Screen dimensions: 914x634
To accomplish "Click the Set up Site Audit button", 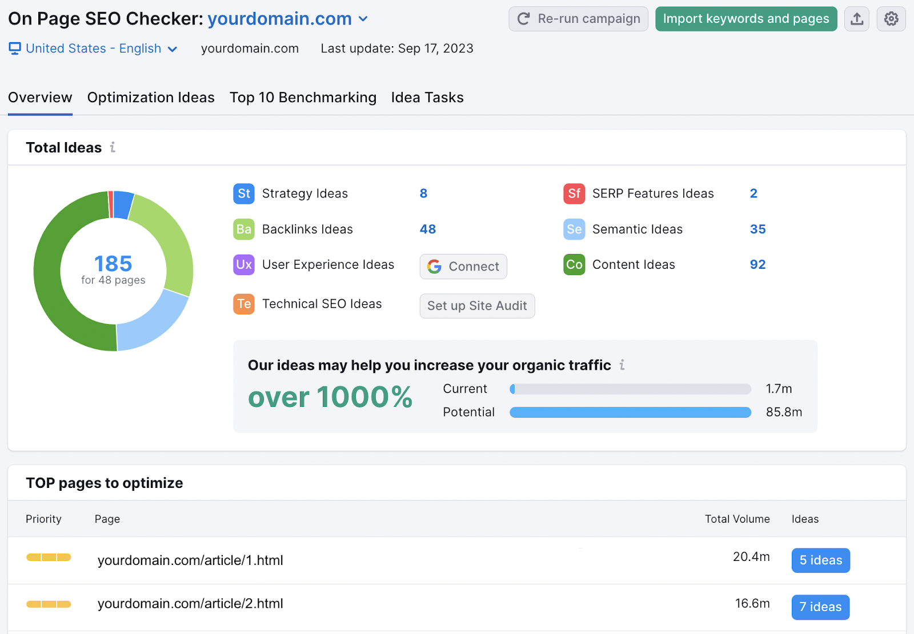I will [477, 306].
